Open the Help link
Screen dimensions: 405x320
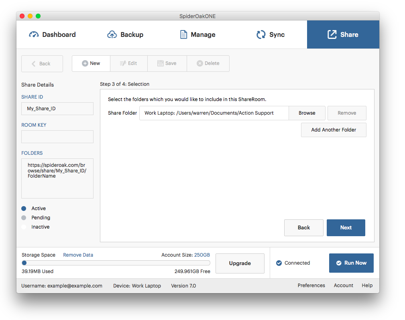[x=367, y=286]
